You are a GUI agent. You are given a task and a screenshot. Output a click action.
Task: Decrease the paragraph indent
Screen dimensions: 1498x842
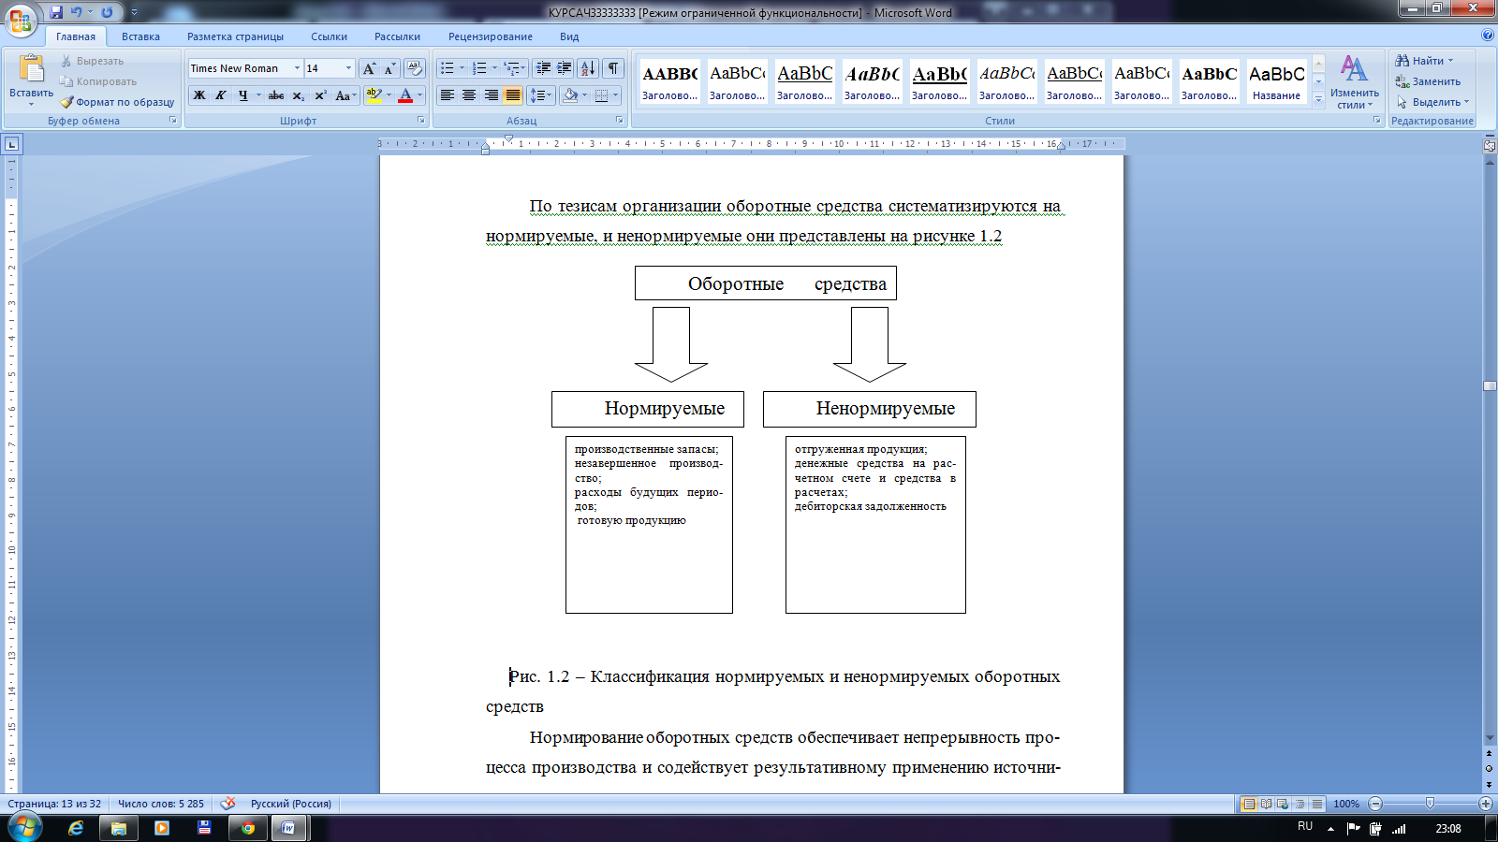(x=542, y=68)
